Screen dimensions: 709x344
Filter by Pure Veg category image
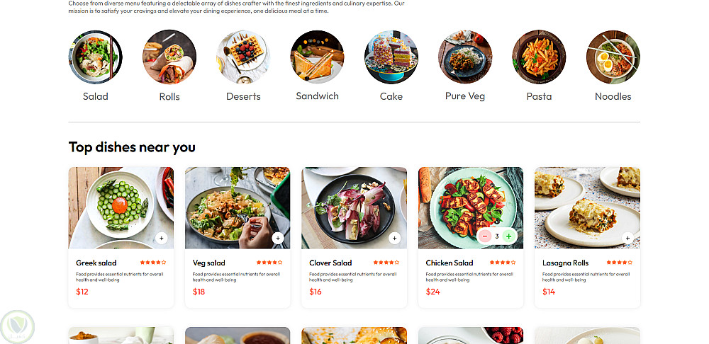465,57
